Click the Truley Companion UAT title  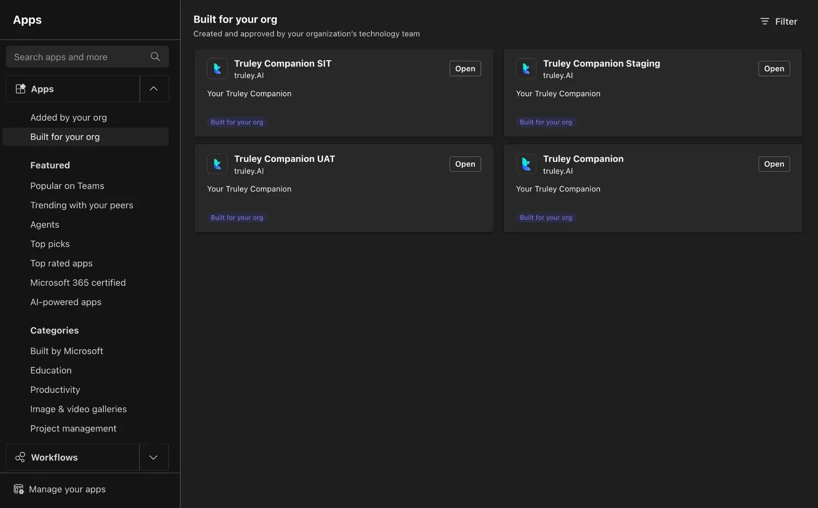(x=284, y=159)
